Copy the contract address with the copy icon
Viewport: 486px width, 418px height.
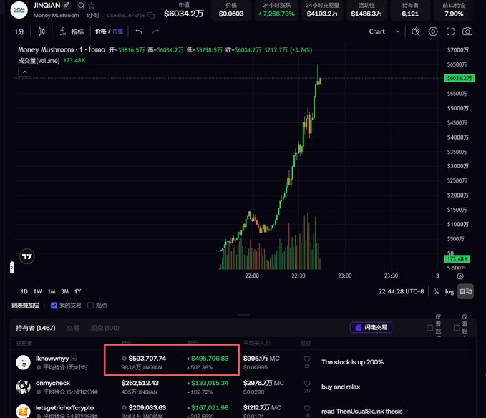click(x=151, y=15)
